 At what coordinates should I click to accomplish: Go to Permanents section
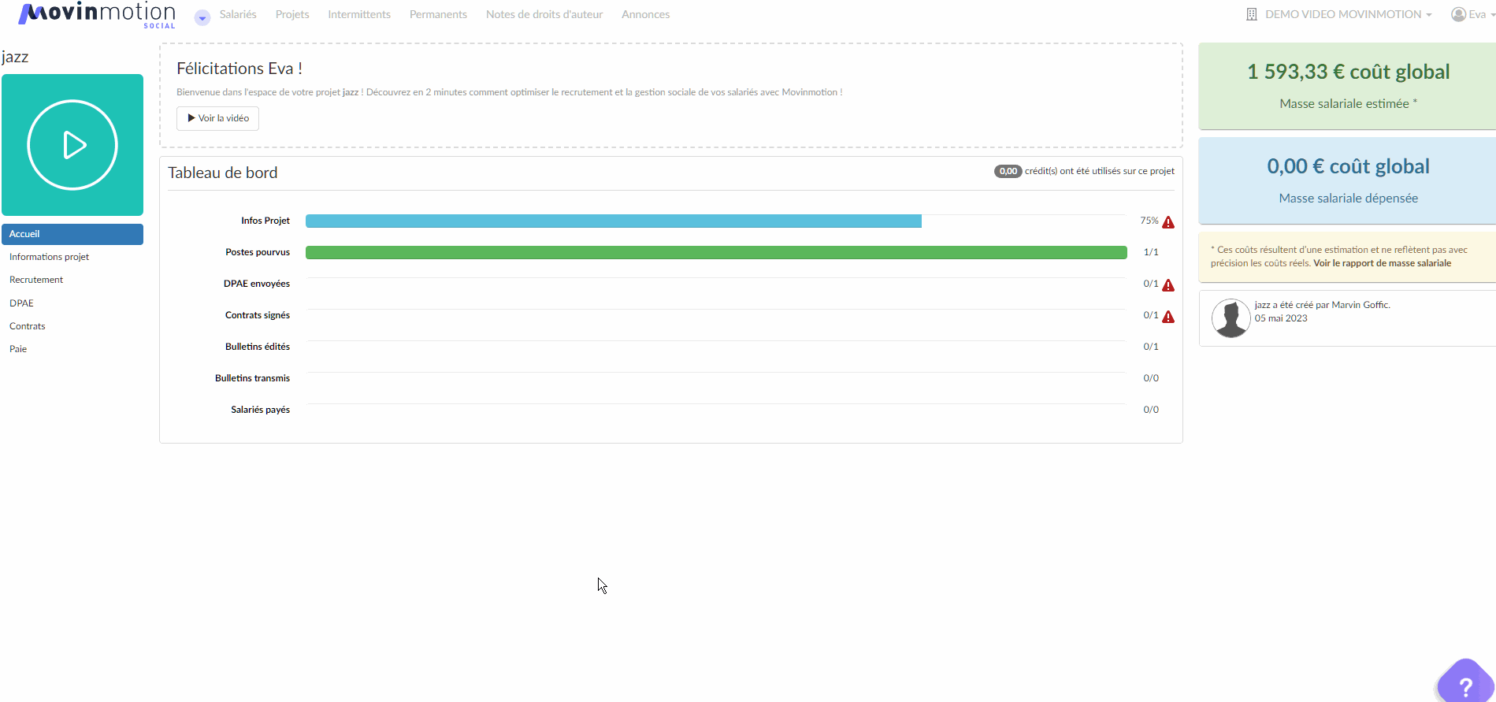click(x=438, y=14)
